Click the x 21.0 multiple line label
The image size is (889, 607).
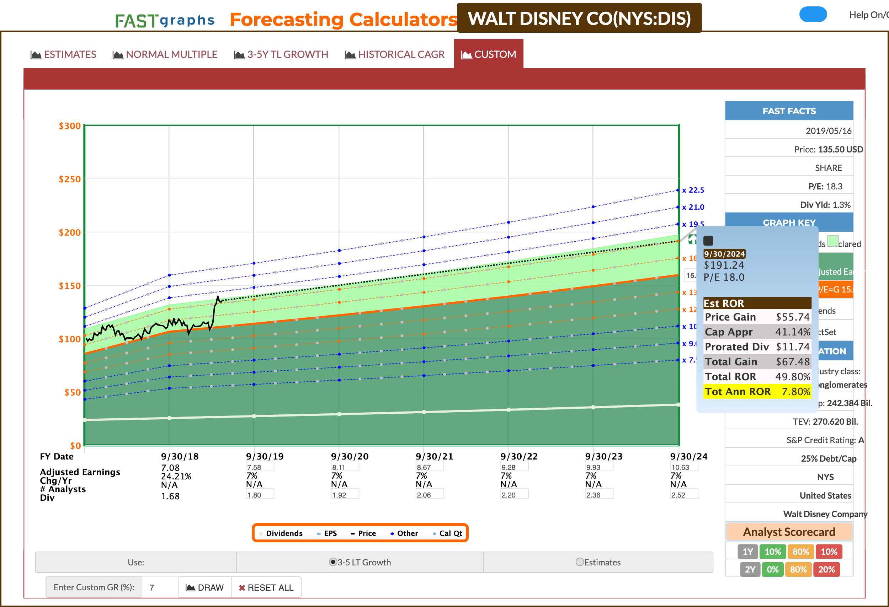click(x=693, y=207)
